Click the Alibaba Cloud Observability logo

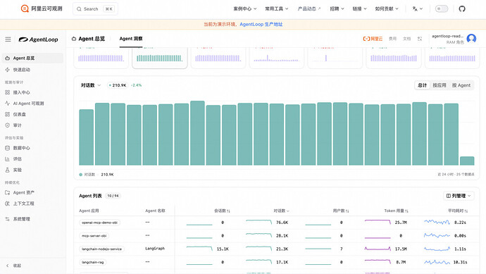[x=42, y=8]
